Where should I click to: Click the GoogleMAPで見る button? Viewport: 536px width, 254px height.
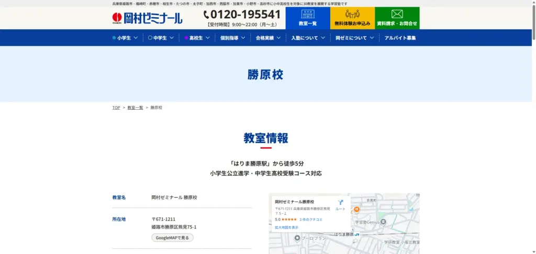point(172,238)
